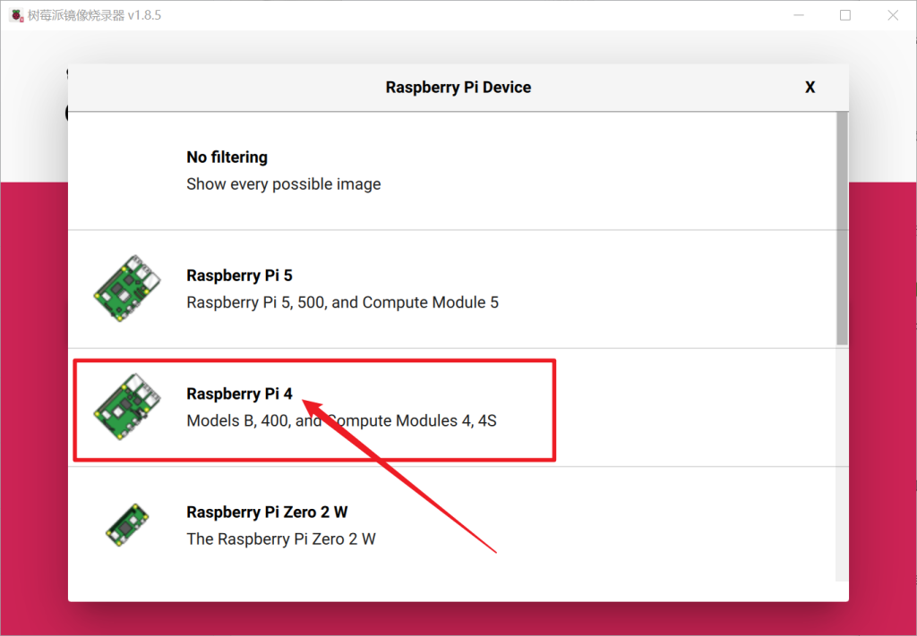Viewport: 917px width, 636px height.
Task: Click 'Models B, 400, and Compute Modules 4, 4S' text
Action: pos(341,420)
